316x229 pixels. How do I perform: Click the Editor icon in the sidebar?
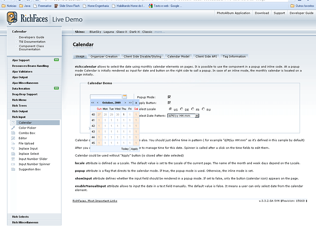[13, 138]
